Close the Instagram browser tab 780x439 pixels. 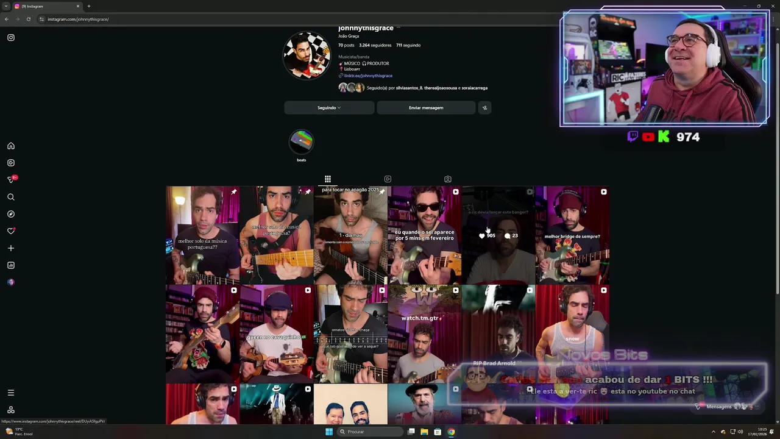78,6
